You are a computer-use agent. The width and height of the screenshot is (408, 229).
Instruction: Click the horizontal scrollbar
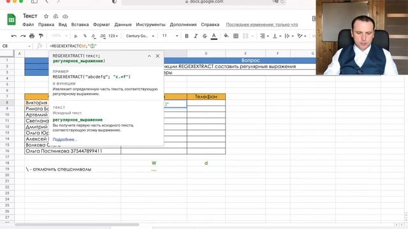[77, 225]
